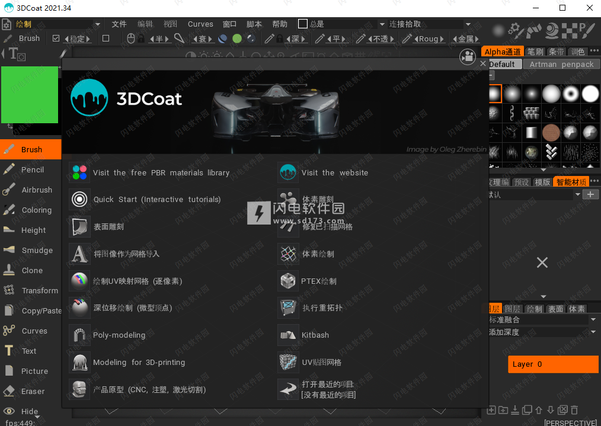Expand the 默认 smart materials dropdown
This screenshot has height=426, width=601.
pyautogui.click(x=578, y=194)
